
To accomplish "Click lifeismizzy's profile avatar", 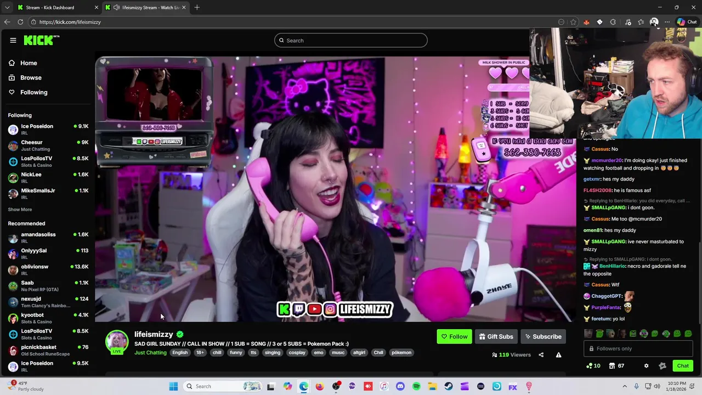I will coord(117,341).
